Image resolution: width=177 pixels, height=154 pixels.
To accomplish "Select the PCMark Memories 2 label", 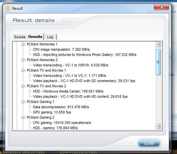I will 42,60.
